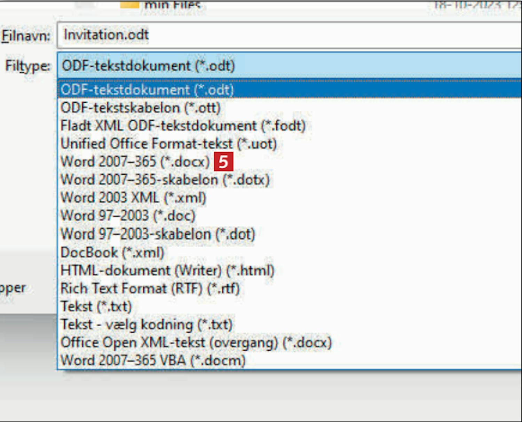Select Word 2007–365-skabelon (*.dotx)
The height and width of the screenshot is (422, 522).
290,180
